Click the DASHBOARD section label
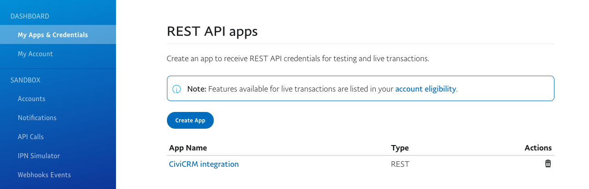This screenshot has width=589, height=189. (x=30, y=16)
